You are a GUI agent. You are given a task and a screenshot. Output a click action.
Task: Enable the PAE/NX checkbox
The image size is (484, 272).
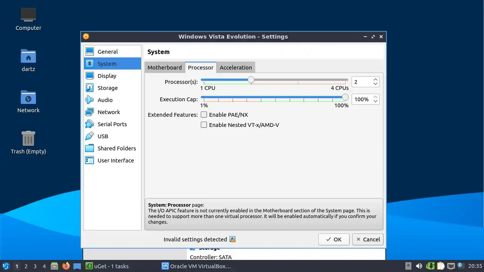click(204, 114)
